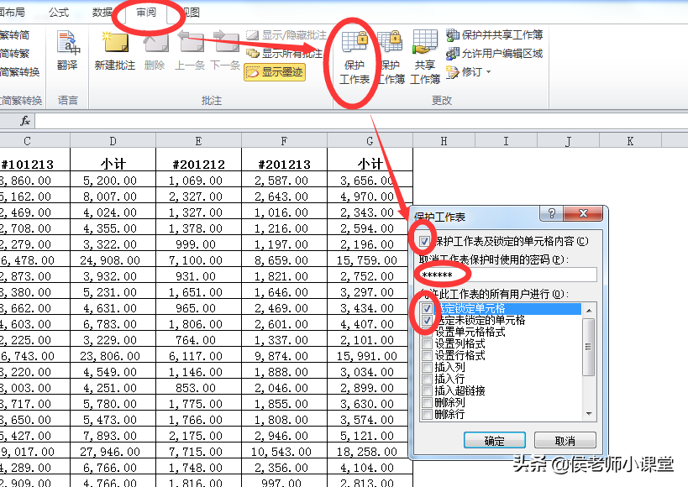The image size is (688, 487).
Task: Toggle Select locked cells (选定锁定单元格)
Action: (x=427, y=308)
